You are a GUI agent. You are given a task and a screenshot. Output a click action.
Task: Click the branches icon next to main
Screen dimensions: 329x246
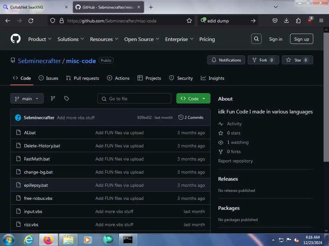point(53,98)
